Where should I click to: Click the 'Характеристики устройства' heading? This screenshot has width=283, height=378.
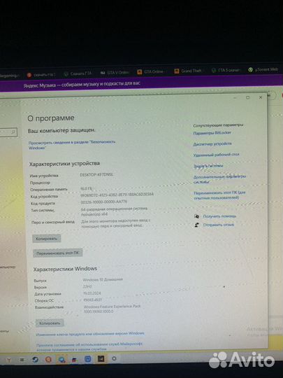(64, 164)
